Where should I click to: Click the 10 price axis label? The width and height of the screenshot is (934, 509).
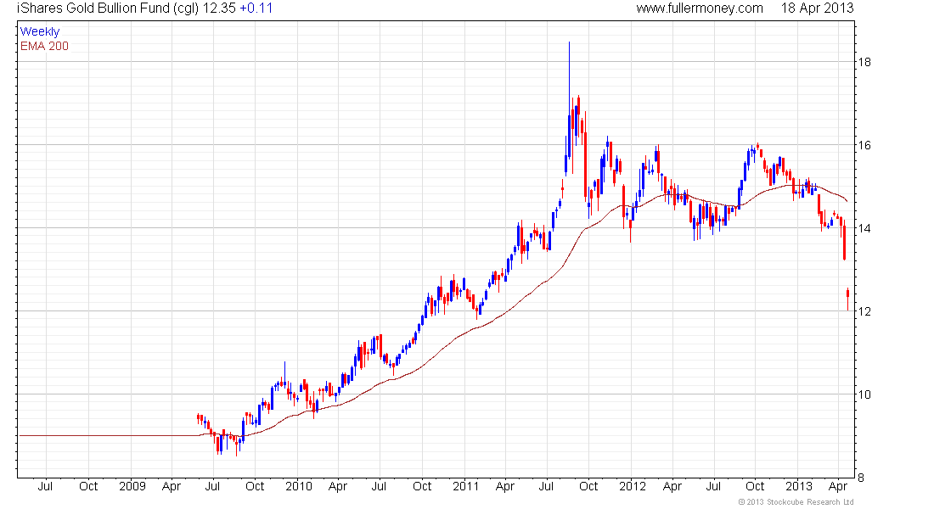pyautogui.click(x=864, y=394)
